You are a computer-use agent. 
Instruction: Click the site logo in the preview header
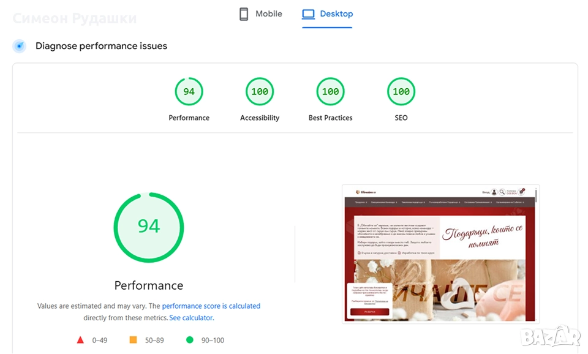(367, 192)
